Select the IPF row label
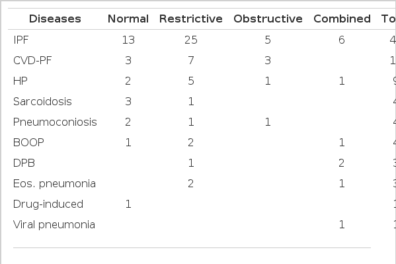Image resolution: width=396 pixels, height=264 pixels. (21, 40)
